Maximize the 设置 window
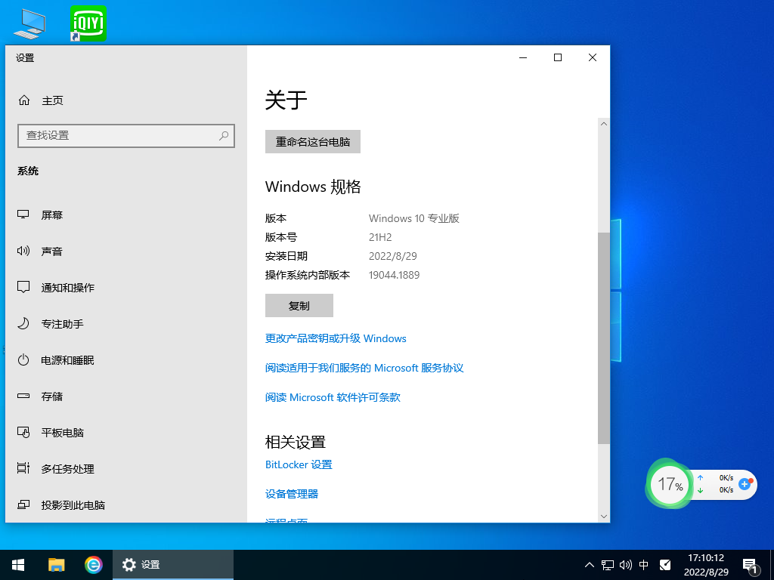Viewport: 774px width, 580px height. tap(558, 57)
